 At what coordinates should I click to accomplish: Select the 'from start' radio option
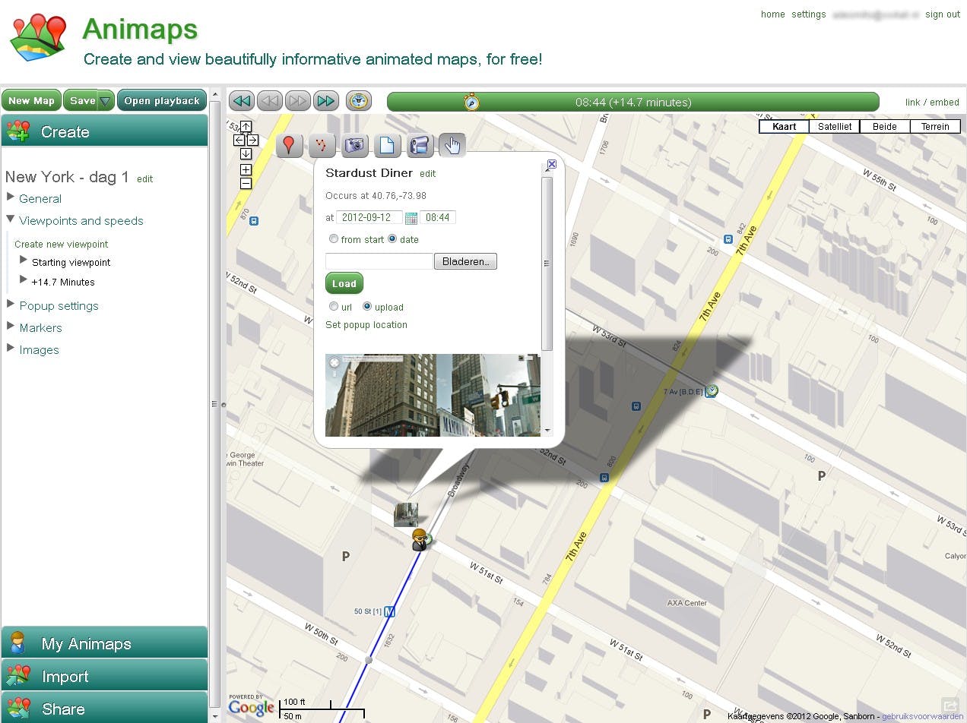pyautogui.click(x=333, y=239)
